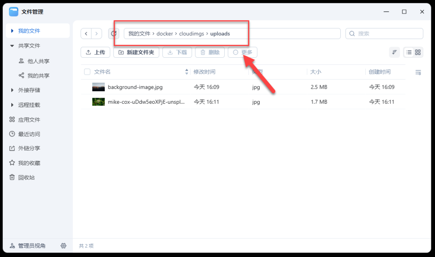
Task: Click the 新建文件夹 button
Action: (x=136, y=52)
